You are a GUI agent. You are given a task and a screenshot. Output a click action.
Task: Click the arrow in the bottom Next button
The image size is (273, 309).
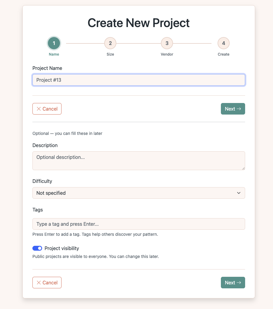click(238, 283)
